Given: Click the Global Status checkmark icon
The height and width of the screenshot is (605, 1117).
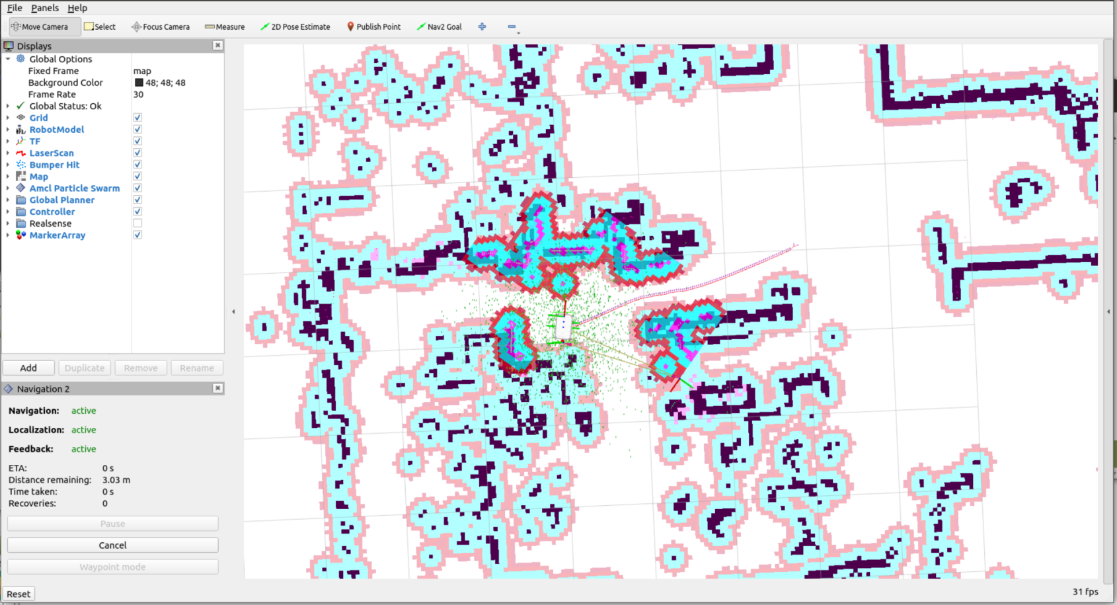Looking at the screenshot, I should click(x=20, y=106).
